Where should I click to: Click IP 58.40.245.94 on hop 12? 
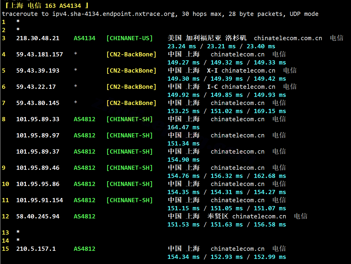point(38,216)
